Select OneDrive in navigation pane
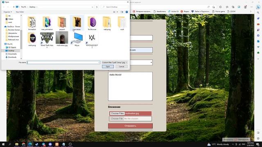This screenshot has width=262, height=147. (x=12, y=27)
